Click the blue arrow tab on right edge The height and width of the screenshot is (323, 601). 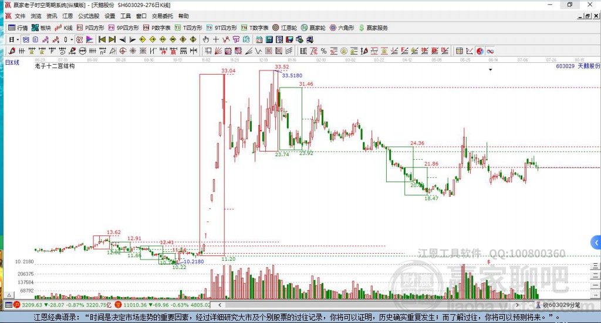596,243
